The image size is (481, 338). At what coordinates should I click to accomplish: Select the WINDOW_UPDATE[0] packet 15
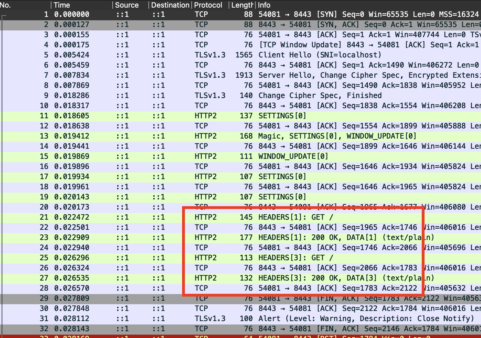click(x=240, y=156)
